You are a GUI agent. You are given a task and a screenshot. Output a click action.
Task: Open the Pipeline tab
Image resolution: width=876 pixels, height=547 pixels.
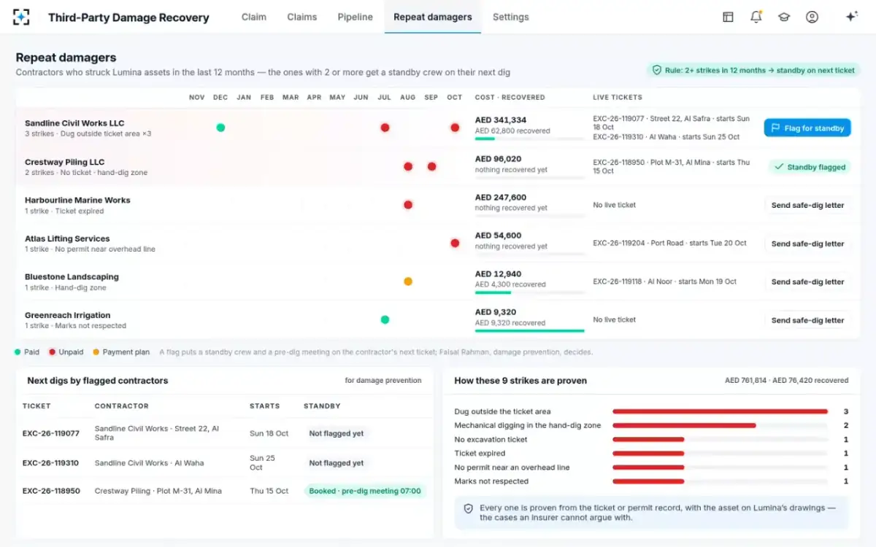(x=356, y=17)
